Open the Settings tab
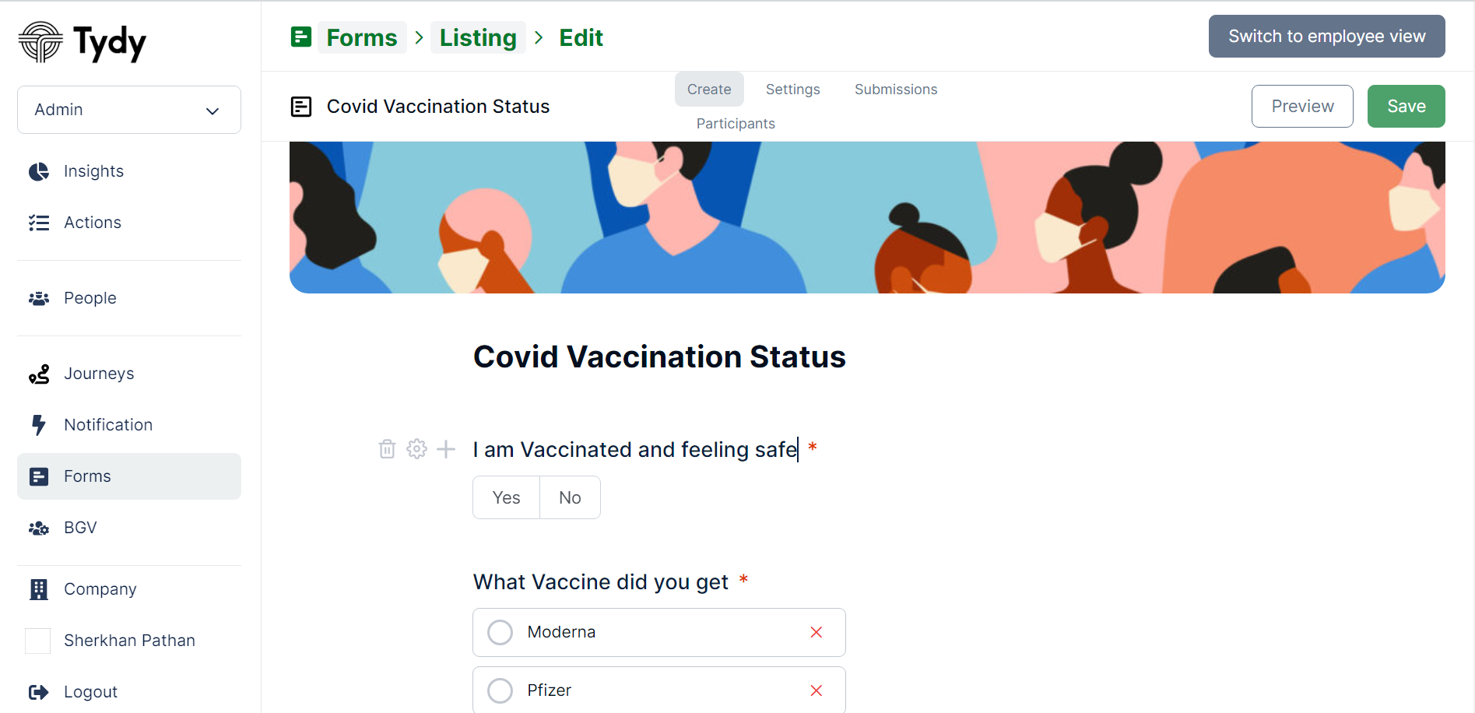The height and width of the screenshot is (713, 1475). coord(792,90)
